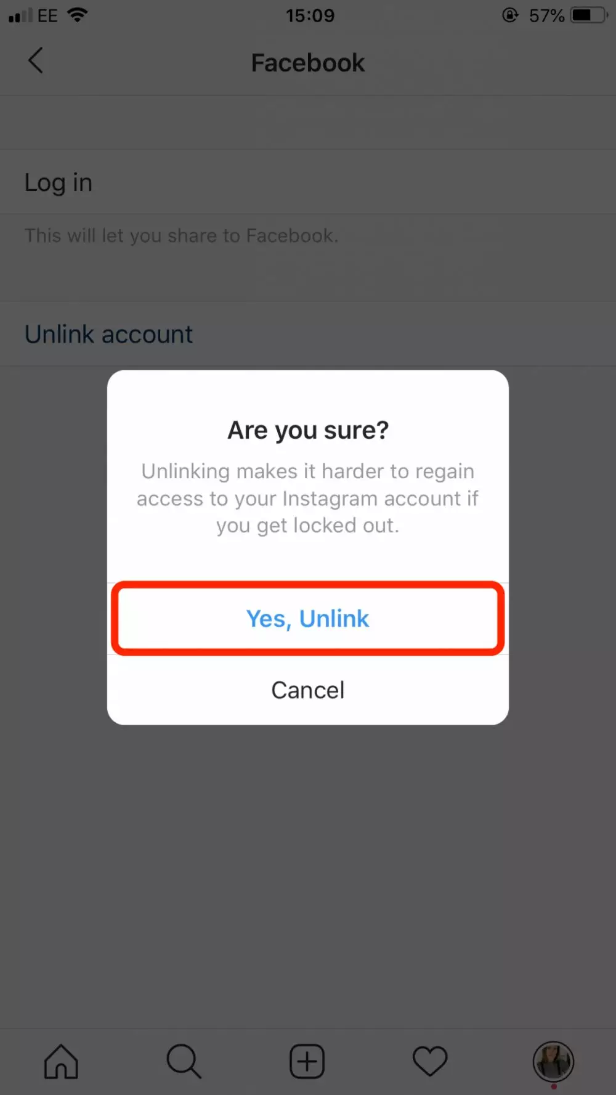The image size is (616, 1095).
Task: Open the profile avatar tab
Action: click(553, 1061)
